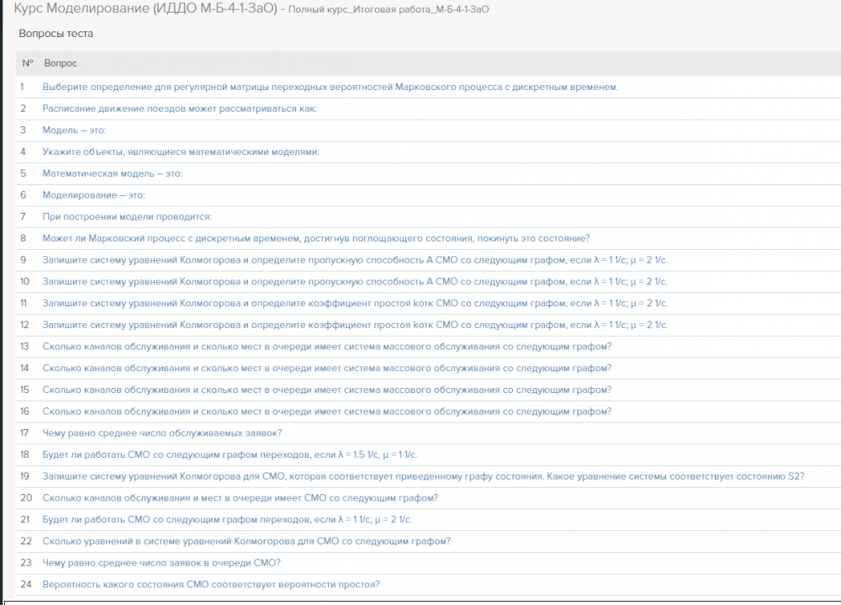Open question 2 'Расписание движение поездов'
The width and height of the screenshot is (841, 605).
[180, 109]
